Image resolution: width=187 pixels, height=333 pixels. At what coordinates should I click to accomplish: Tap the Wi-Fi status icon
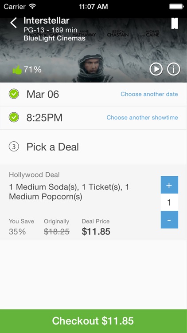(32, 6)
